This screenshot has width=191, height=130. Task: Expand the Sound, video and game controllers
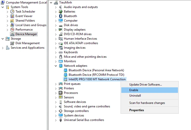56,106
